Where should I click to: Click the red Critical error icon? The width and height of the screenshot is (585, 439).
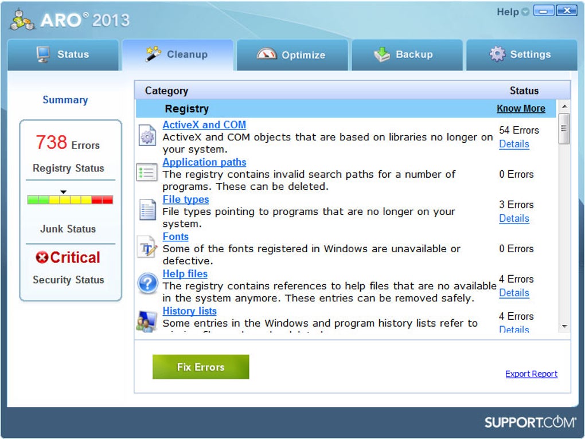pyautogui.click(x=42, y=257)
